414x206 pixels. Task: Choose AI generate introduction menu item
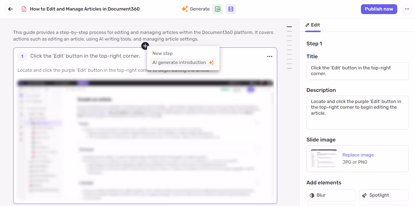(x=183, y=62)
